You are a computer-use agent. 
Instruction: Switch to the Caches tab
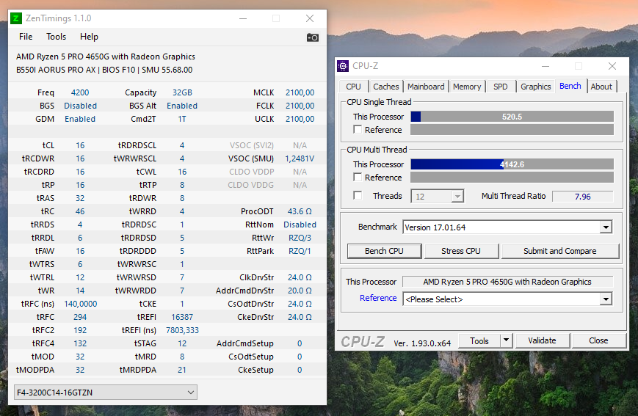coord(385,87)
